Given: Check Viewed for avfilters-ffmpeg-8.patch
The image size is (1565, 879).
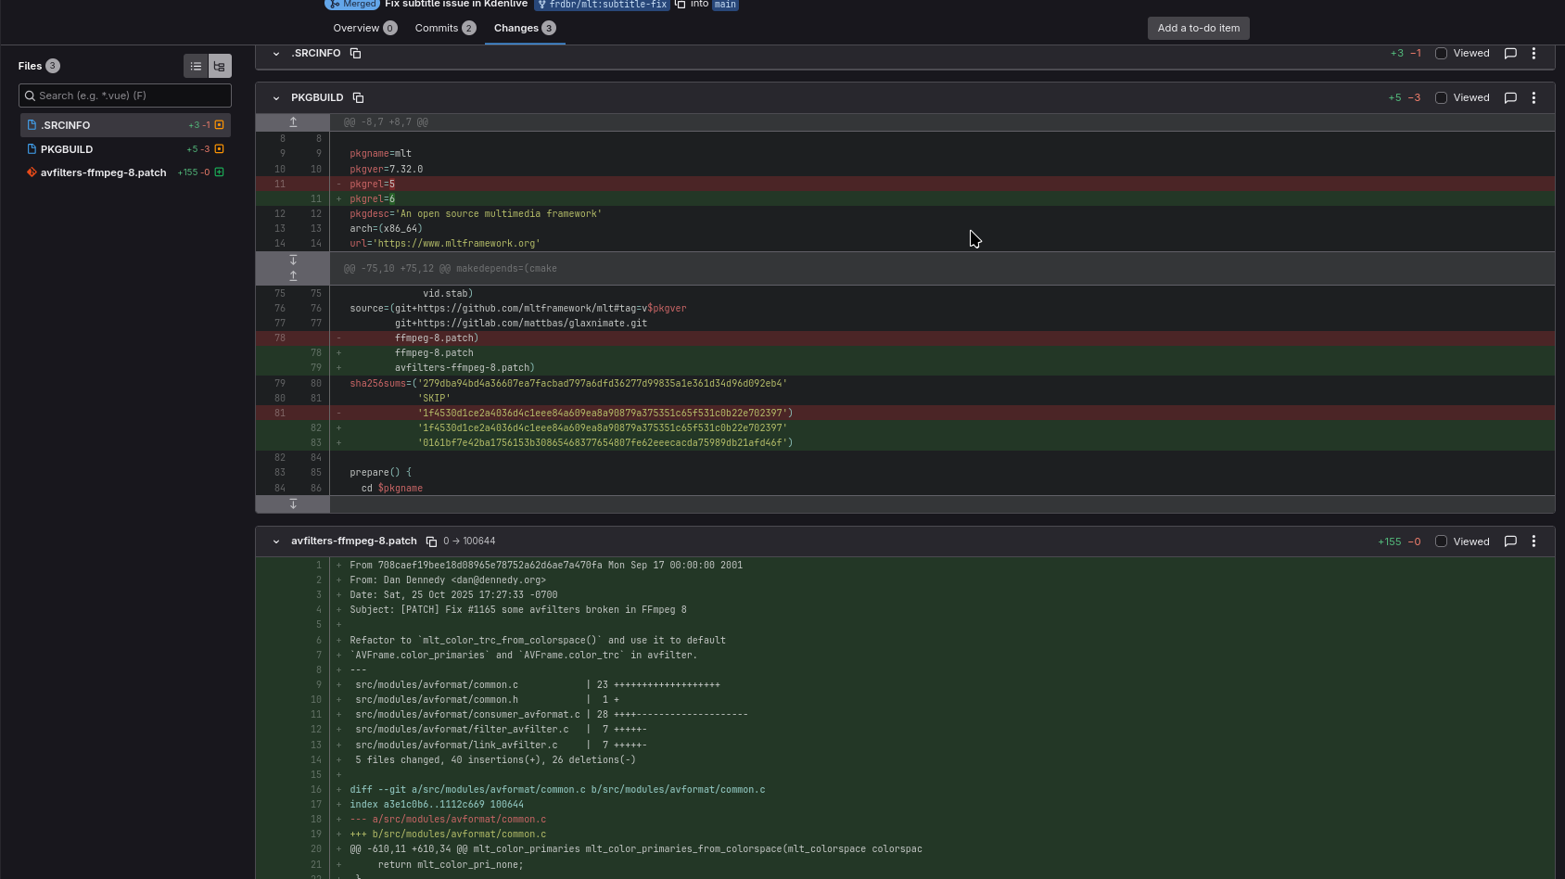Looking at the screenshot, I should point(1441,541).
